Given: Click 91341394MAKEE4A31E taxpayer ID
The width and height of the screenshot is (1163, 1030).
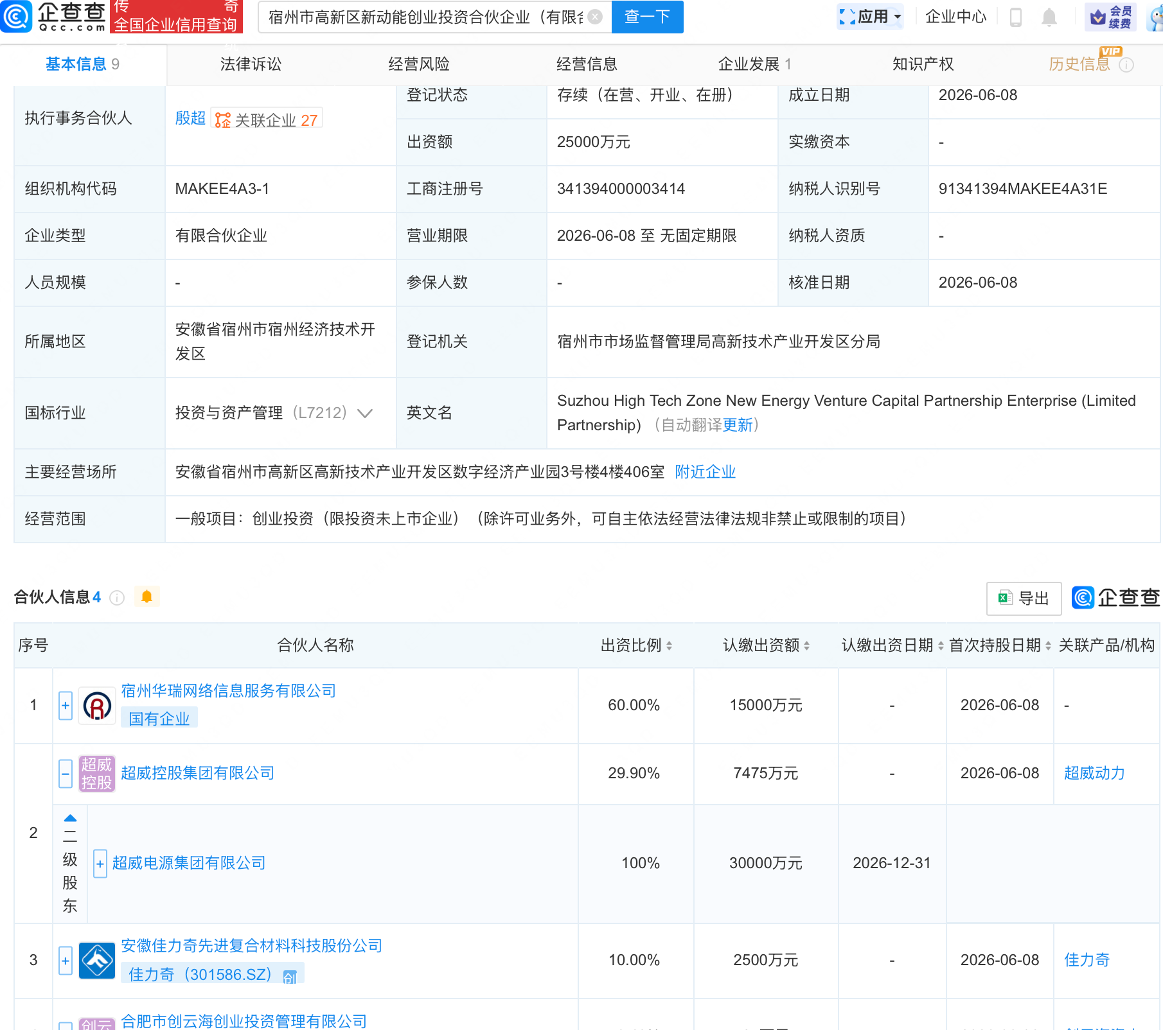Looking at the screenshot, I should click(x=1023, y=189).
